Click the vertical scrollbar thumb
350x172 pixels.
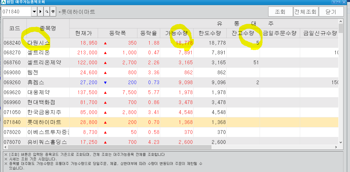[x=341, y=28]
